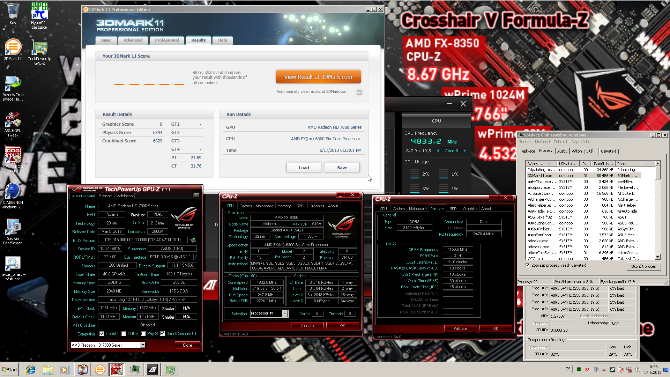Click the Close button in GPU-Z
Viewport: 670px width, 377px height.
click(187, 345)
